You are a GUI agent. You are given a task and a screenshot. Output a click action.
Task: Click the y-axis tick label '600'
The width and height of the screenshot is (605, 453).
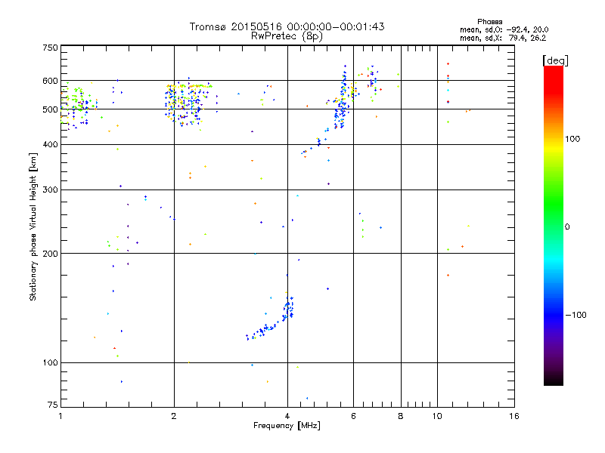(50, 81)
